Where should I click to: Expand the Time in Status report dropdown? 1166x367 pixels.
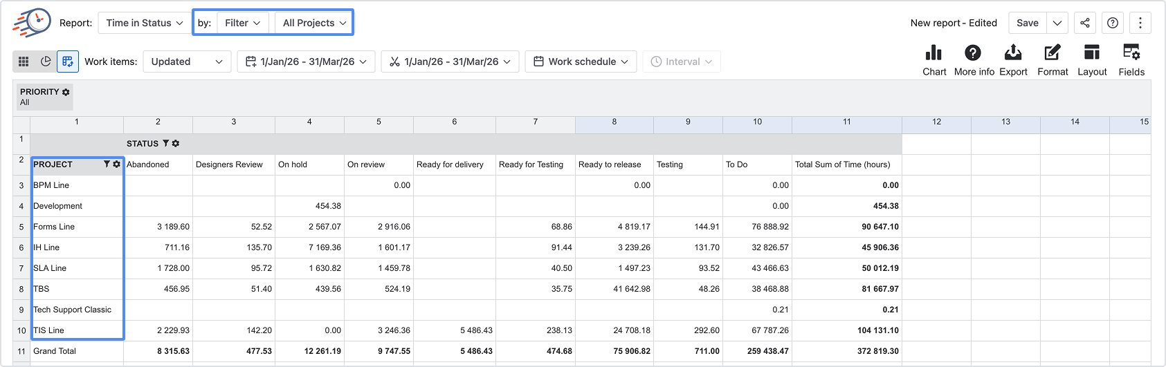click(x=145, y=23)
